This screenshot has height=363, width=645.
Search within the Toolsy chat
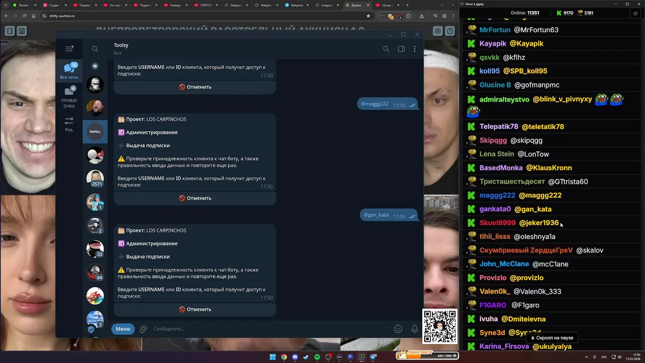pos(386,49)
